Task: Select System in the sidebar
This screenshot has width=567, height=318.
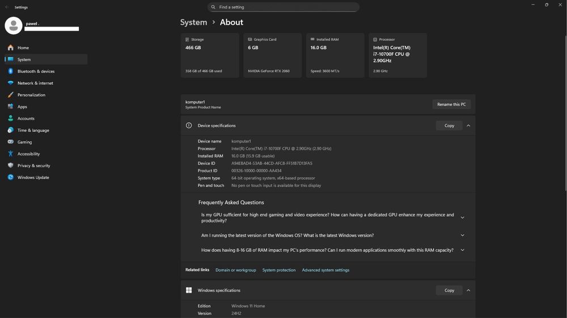Action: [46, 59]
